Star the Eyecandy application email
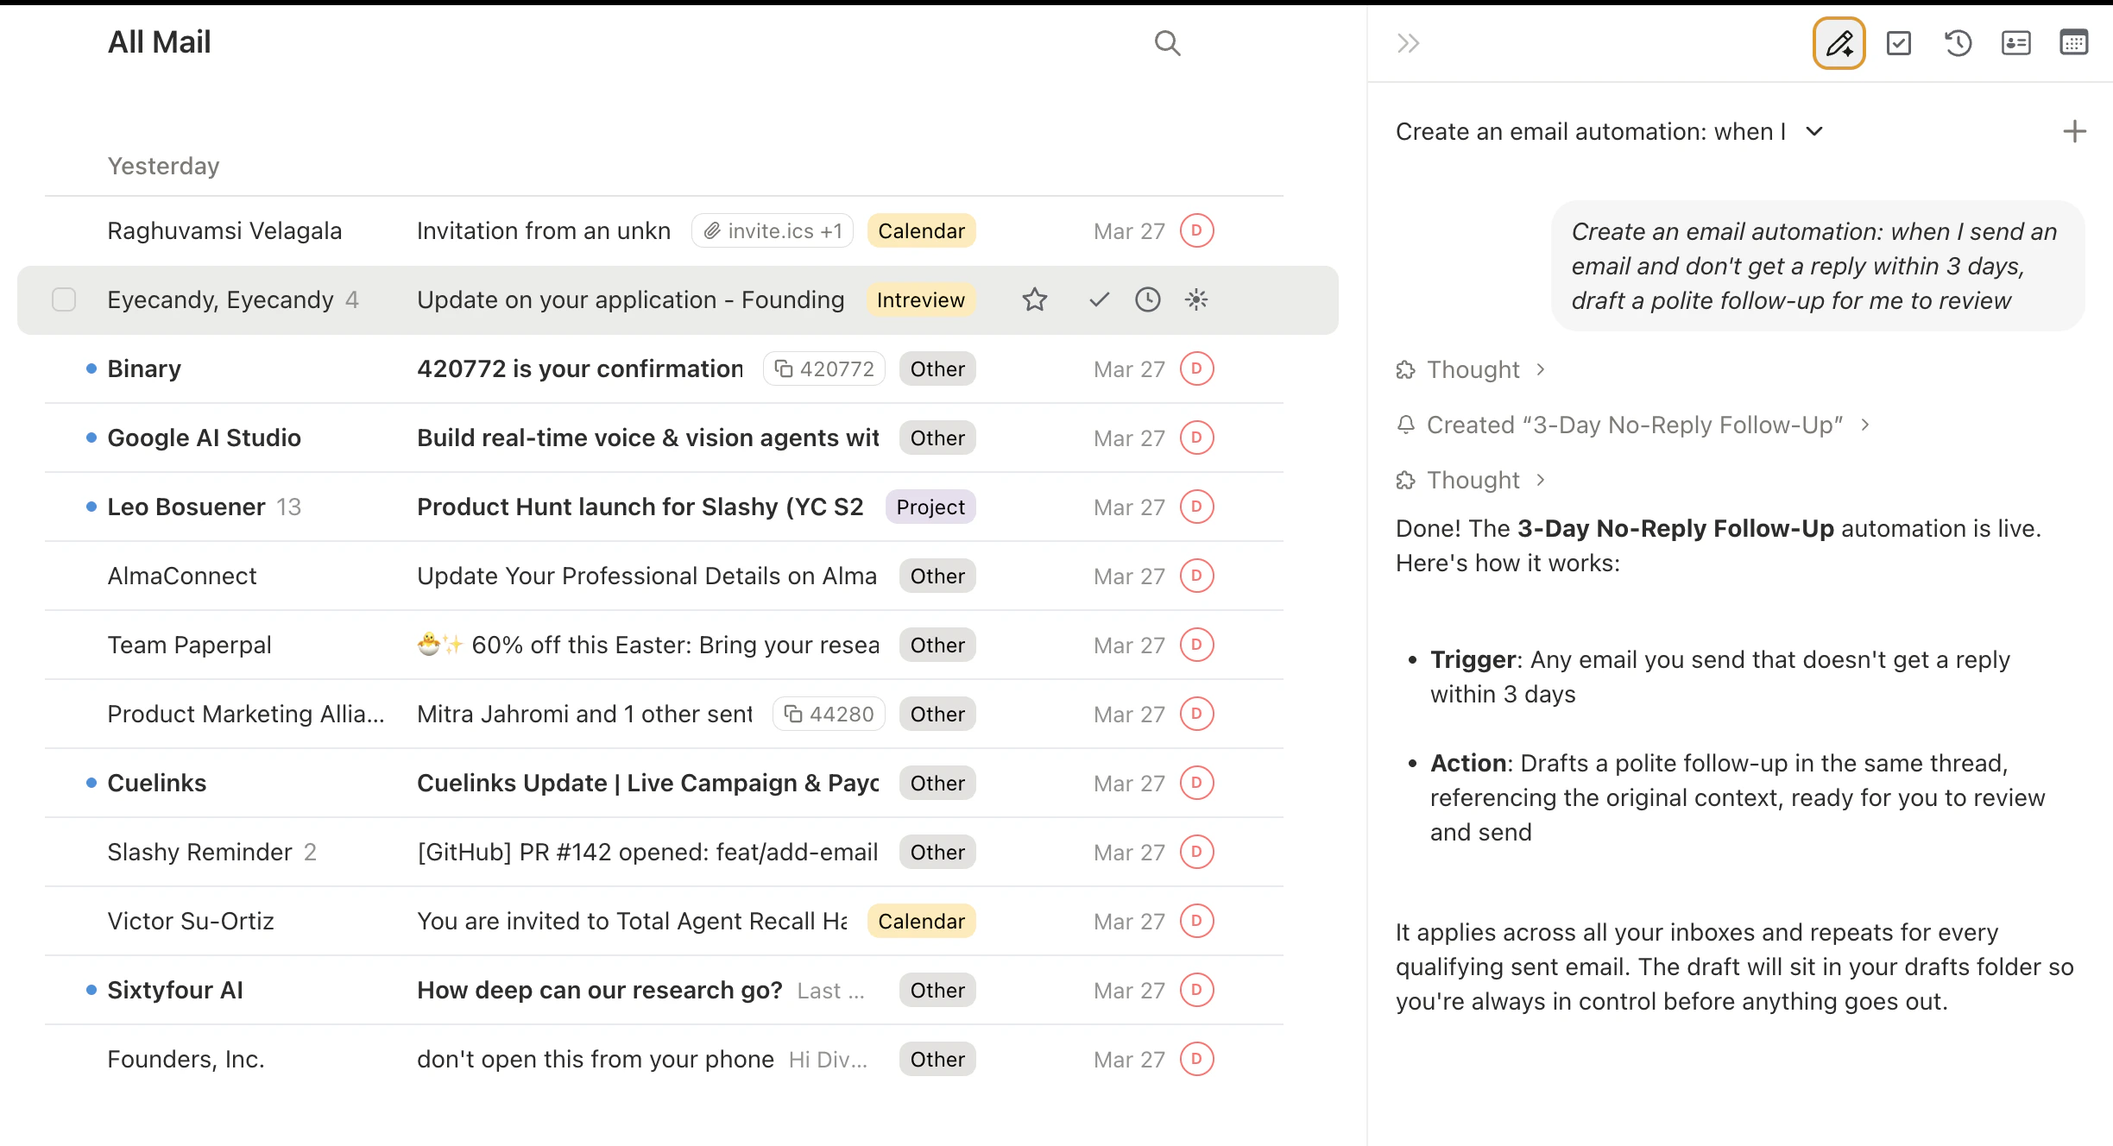This screenshot has height=1146, width=2113. pos(1033,299)
